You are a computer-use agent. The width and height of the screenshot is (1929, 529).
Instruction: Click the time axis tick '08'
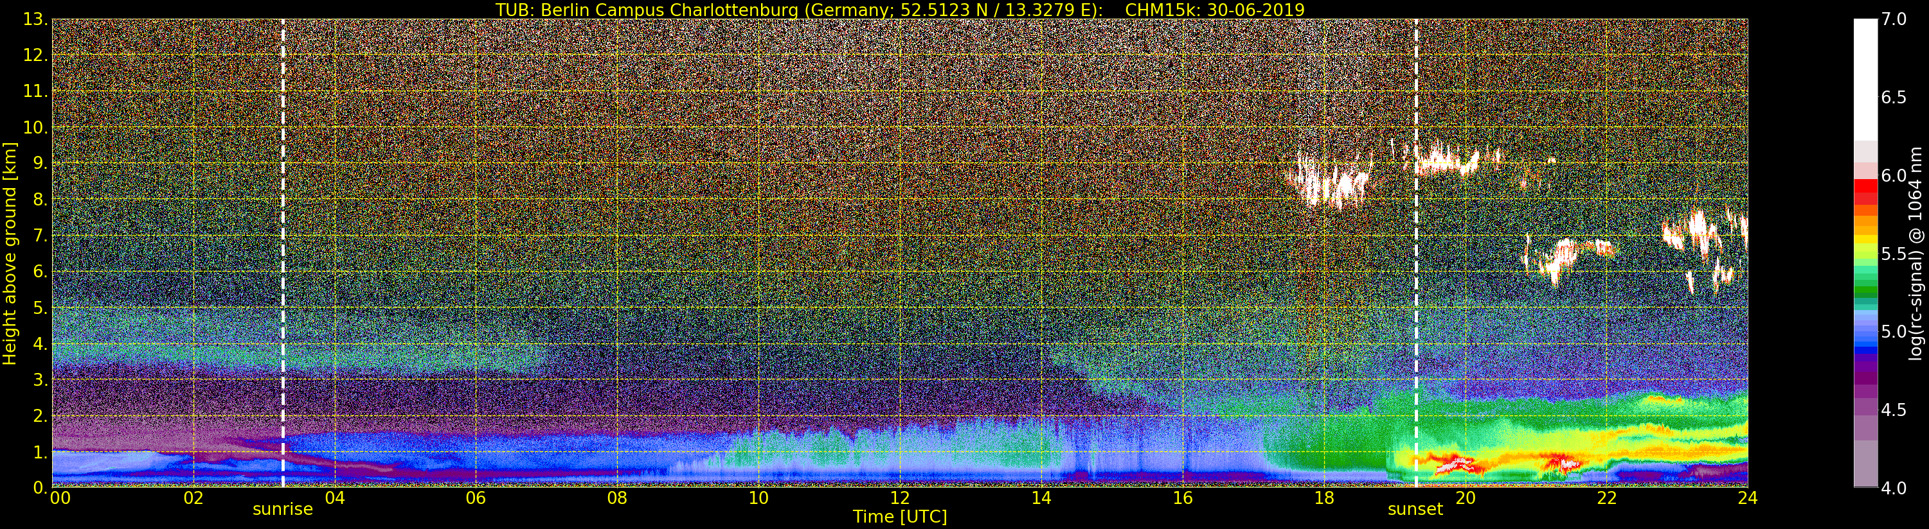pos(617,498)
